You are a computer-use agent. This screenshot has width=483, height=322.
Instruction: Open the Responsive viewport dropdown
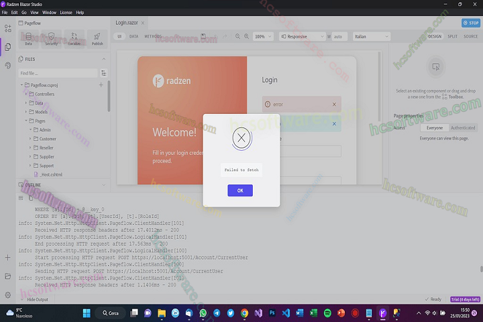(x=302, y=36)
